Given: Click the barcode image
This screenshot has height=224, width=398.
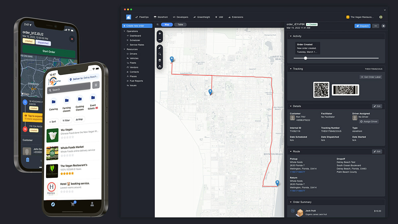Looking at the screenshot, I should [x=345, y=90].
